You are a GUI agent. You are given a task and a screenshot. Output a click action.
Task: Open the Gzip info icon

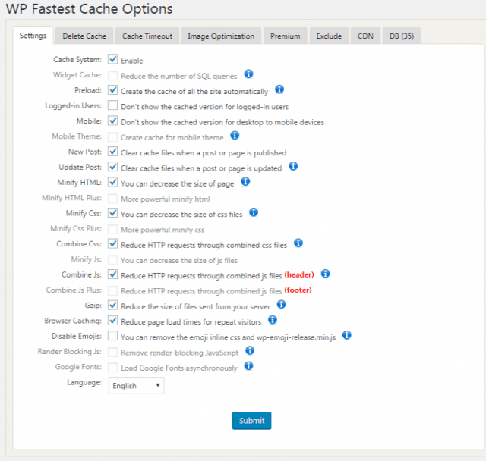[x=281, y=304]
